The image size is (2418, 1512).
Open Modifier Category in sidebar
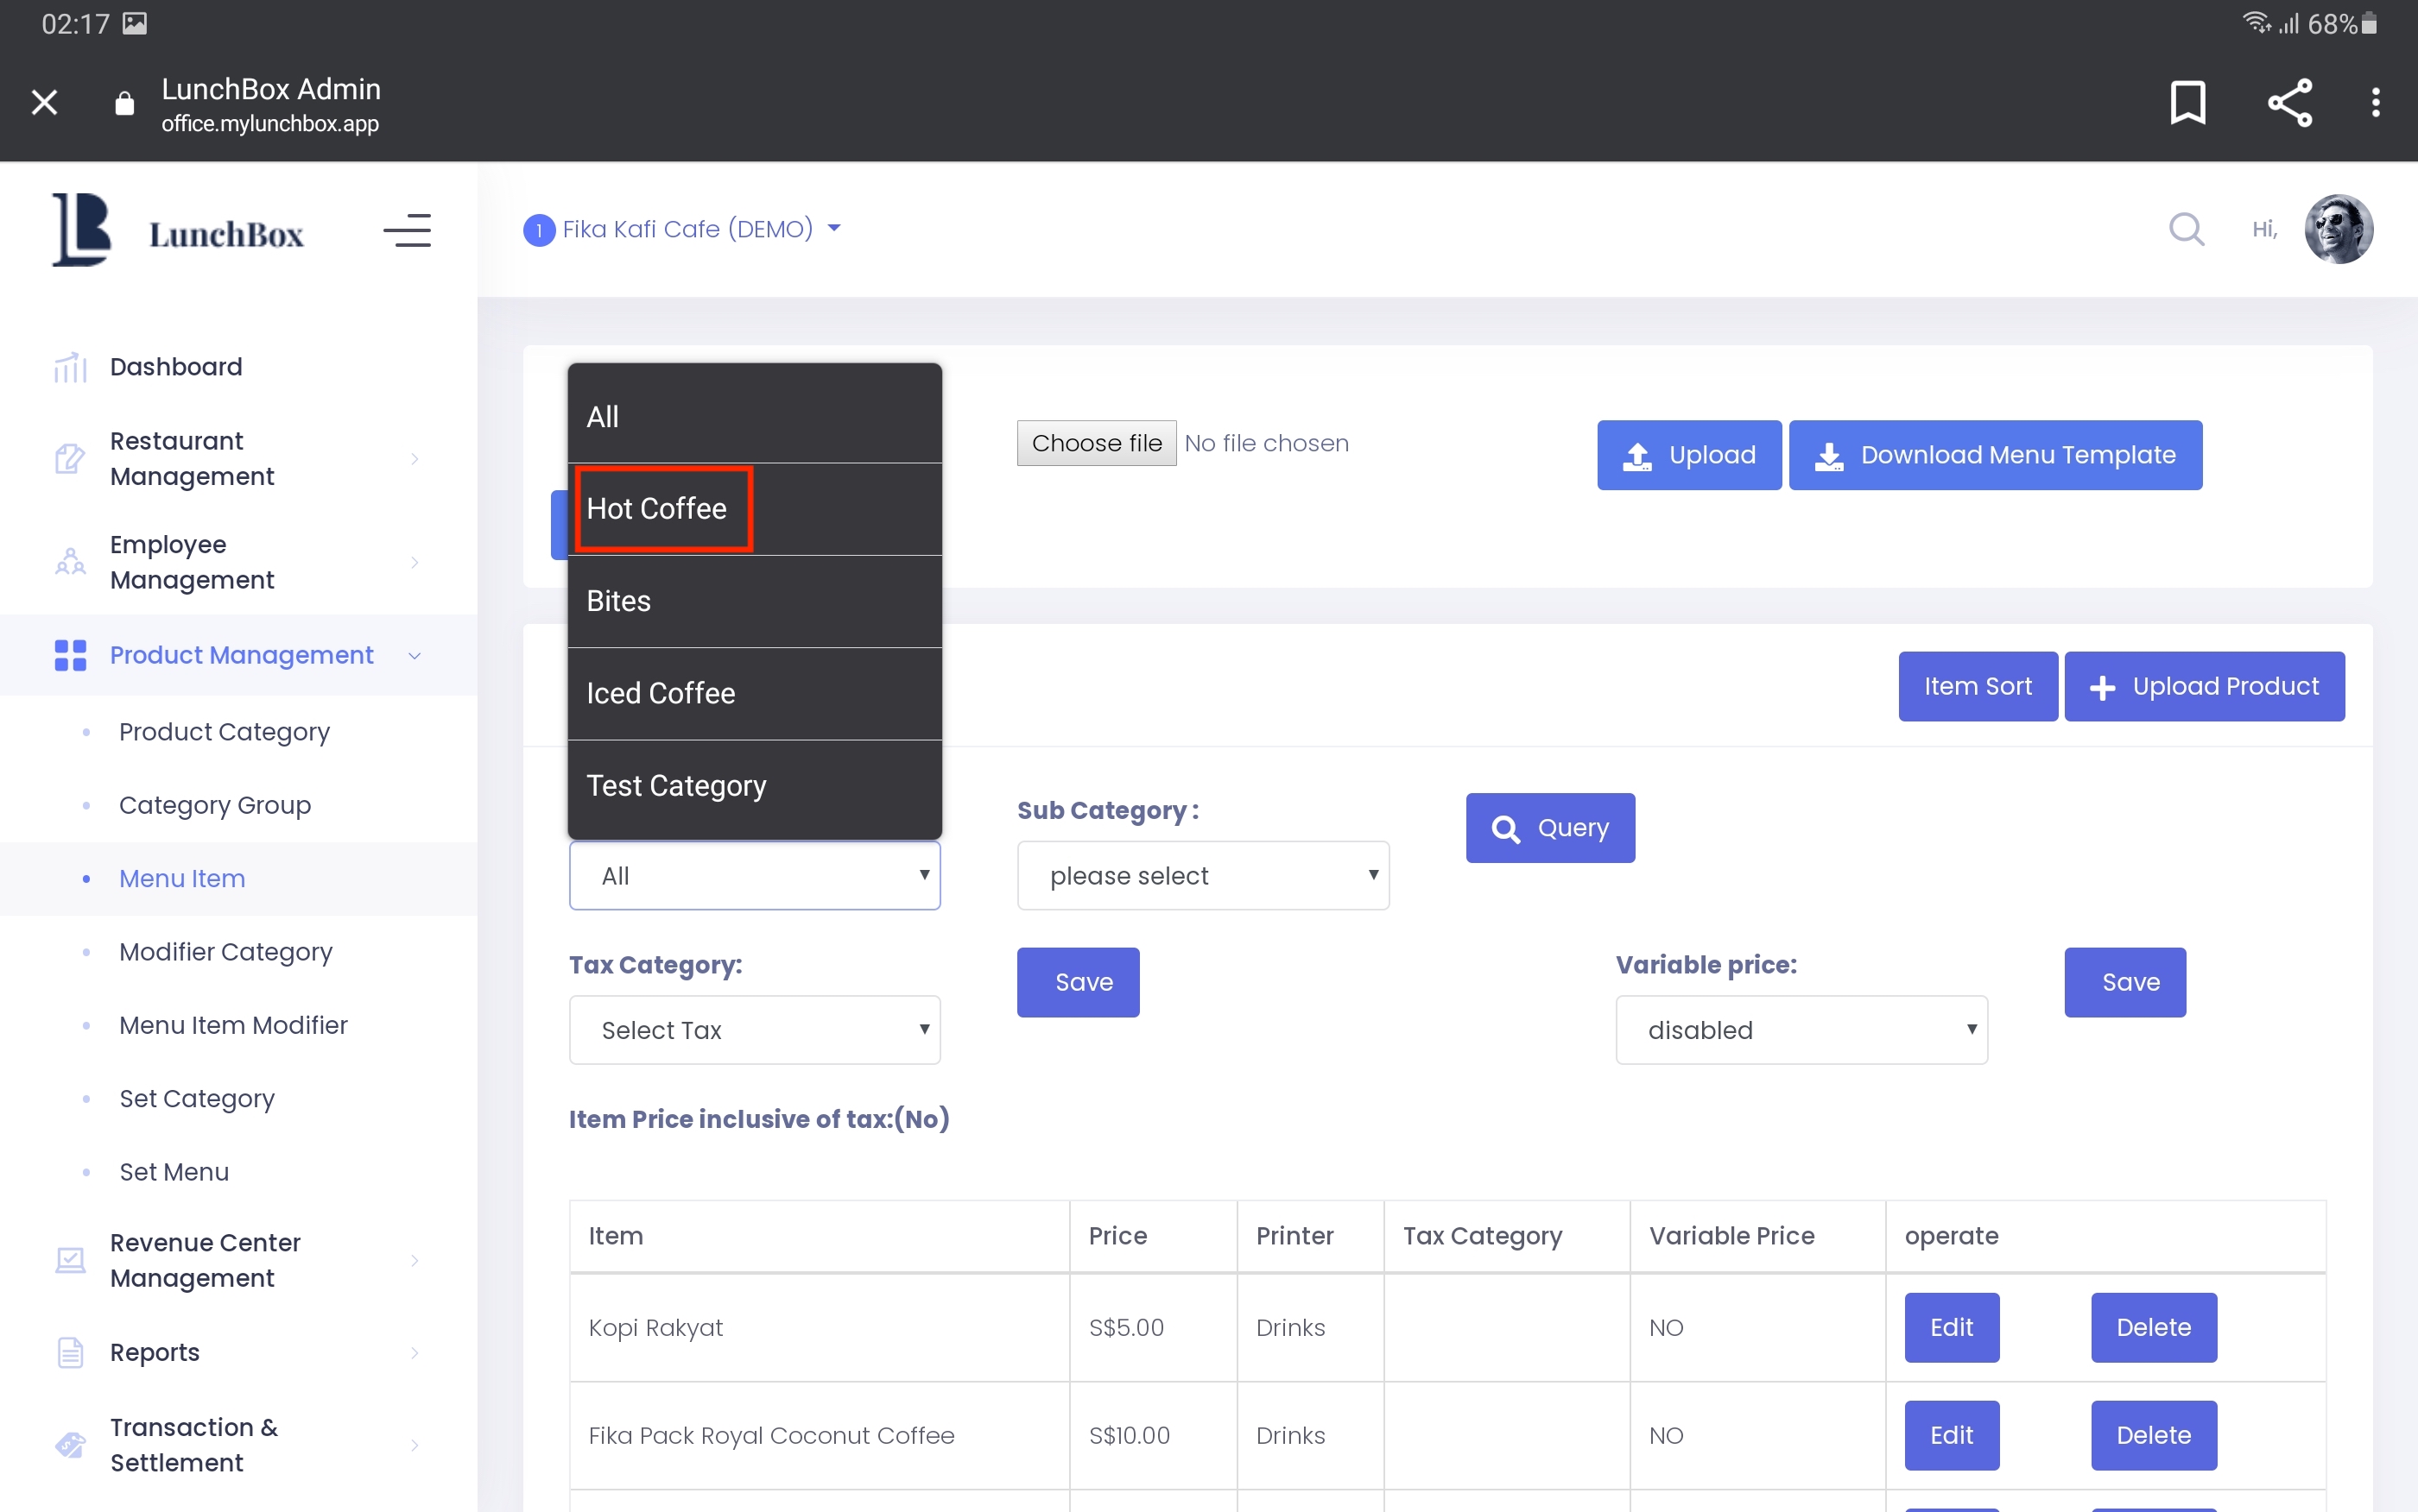click(225, 951)
